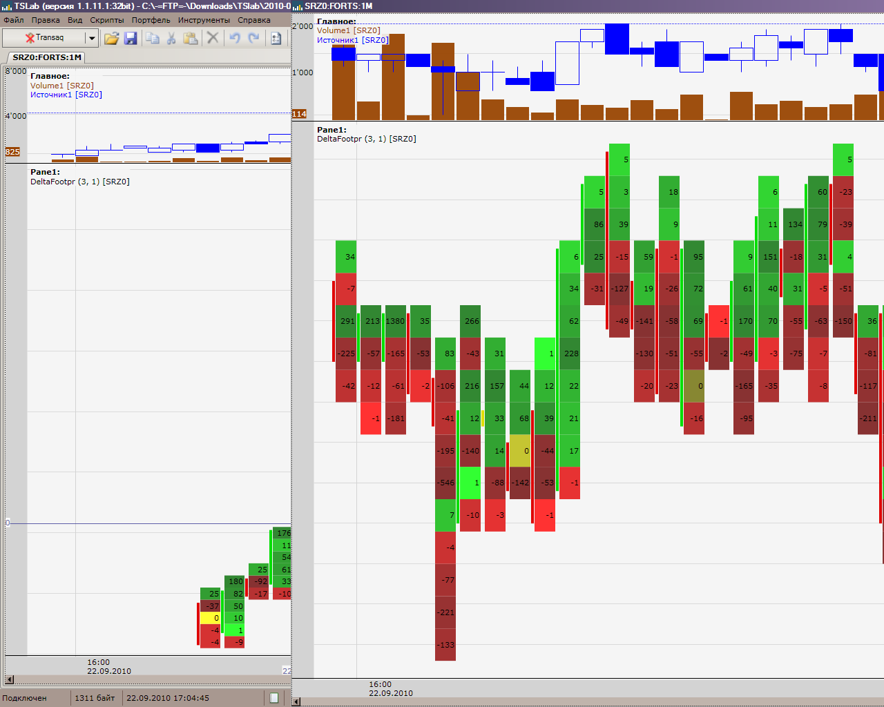Viewport: 884px width, 707px height.
Task: Open the Справка menu
Action: click(x=254, y=20)
